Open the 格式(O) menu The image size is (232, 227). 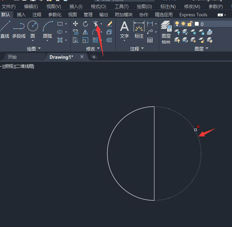(x=98, y=6)
